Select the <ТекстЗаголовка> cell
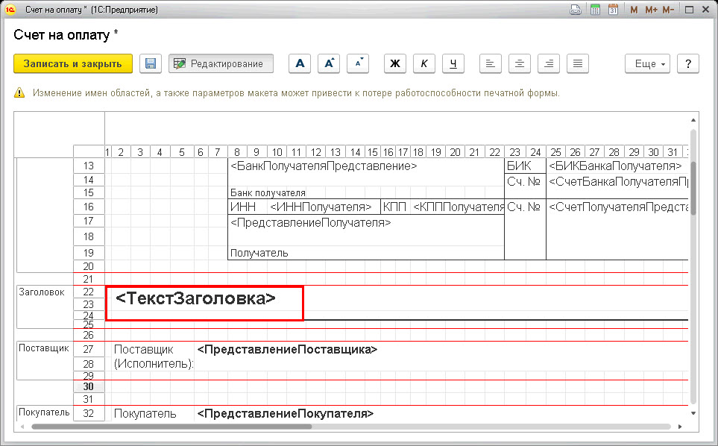The height and width of the screenshot is (446, 718). tap(205, 303)
